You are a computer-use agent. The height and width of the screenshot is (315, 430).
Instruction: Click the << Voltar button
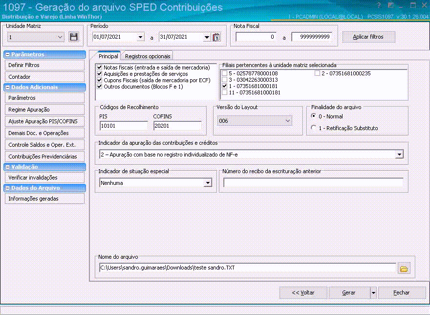click(303, 293)
